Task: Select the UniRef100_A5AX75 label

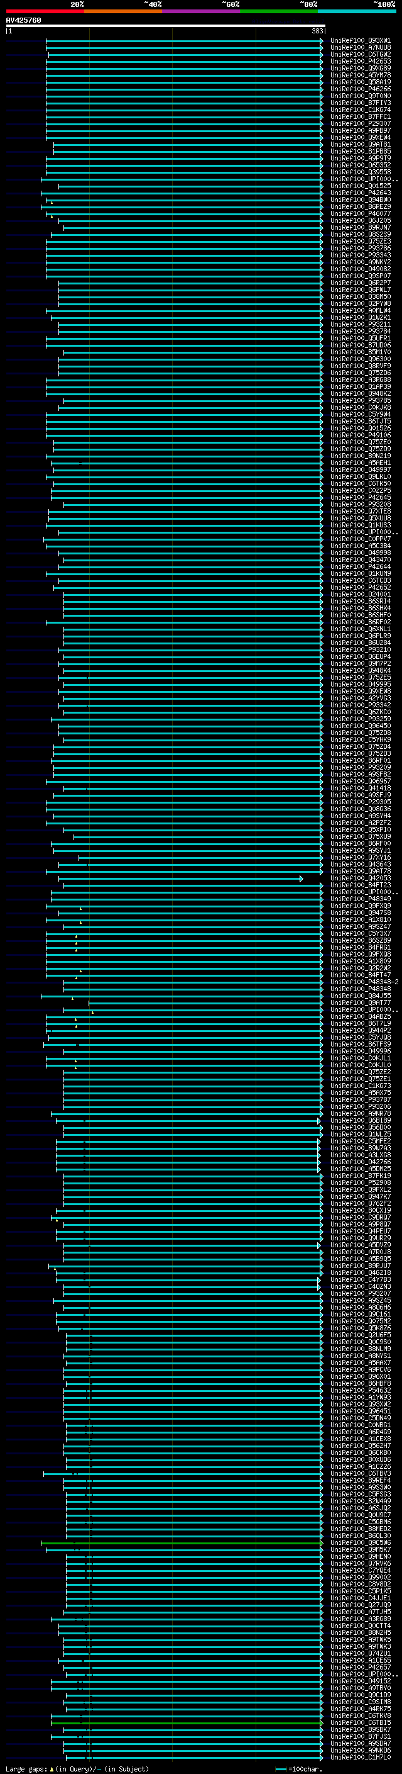Action: click(360, 1092)
